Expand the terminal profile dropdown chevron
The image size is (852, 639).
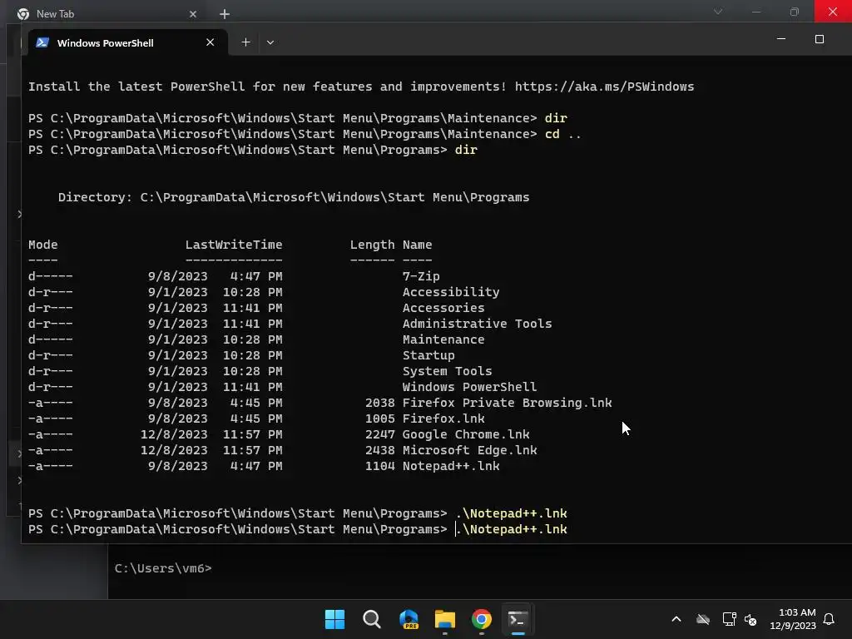click(270, 42)
